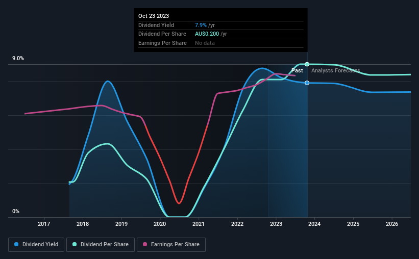This screenshot has width=419, height=259.
Task: Click the 0% y-axis label
Action: [x=16, y=211]
